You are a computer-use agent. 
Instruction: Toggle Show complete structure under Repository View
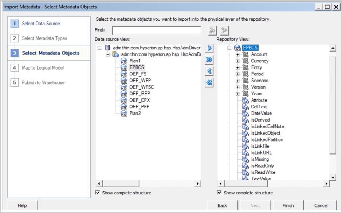point(219,193)
